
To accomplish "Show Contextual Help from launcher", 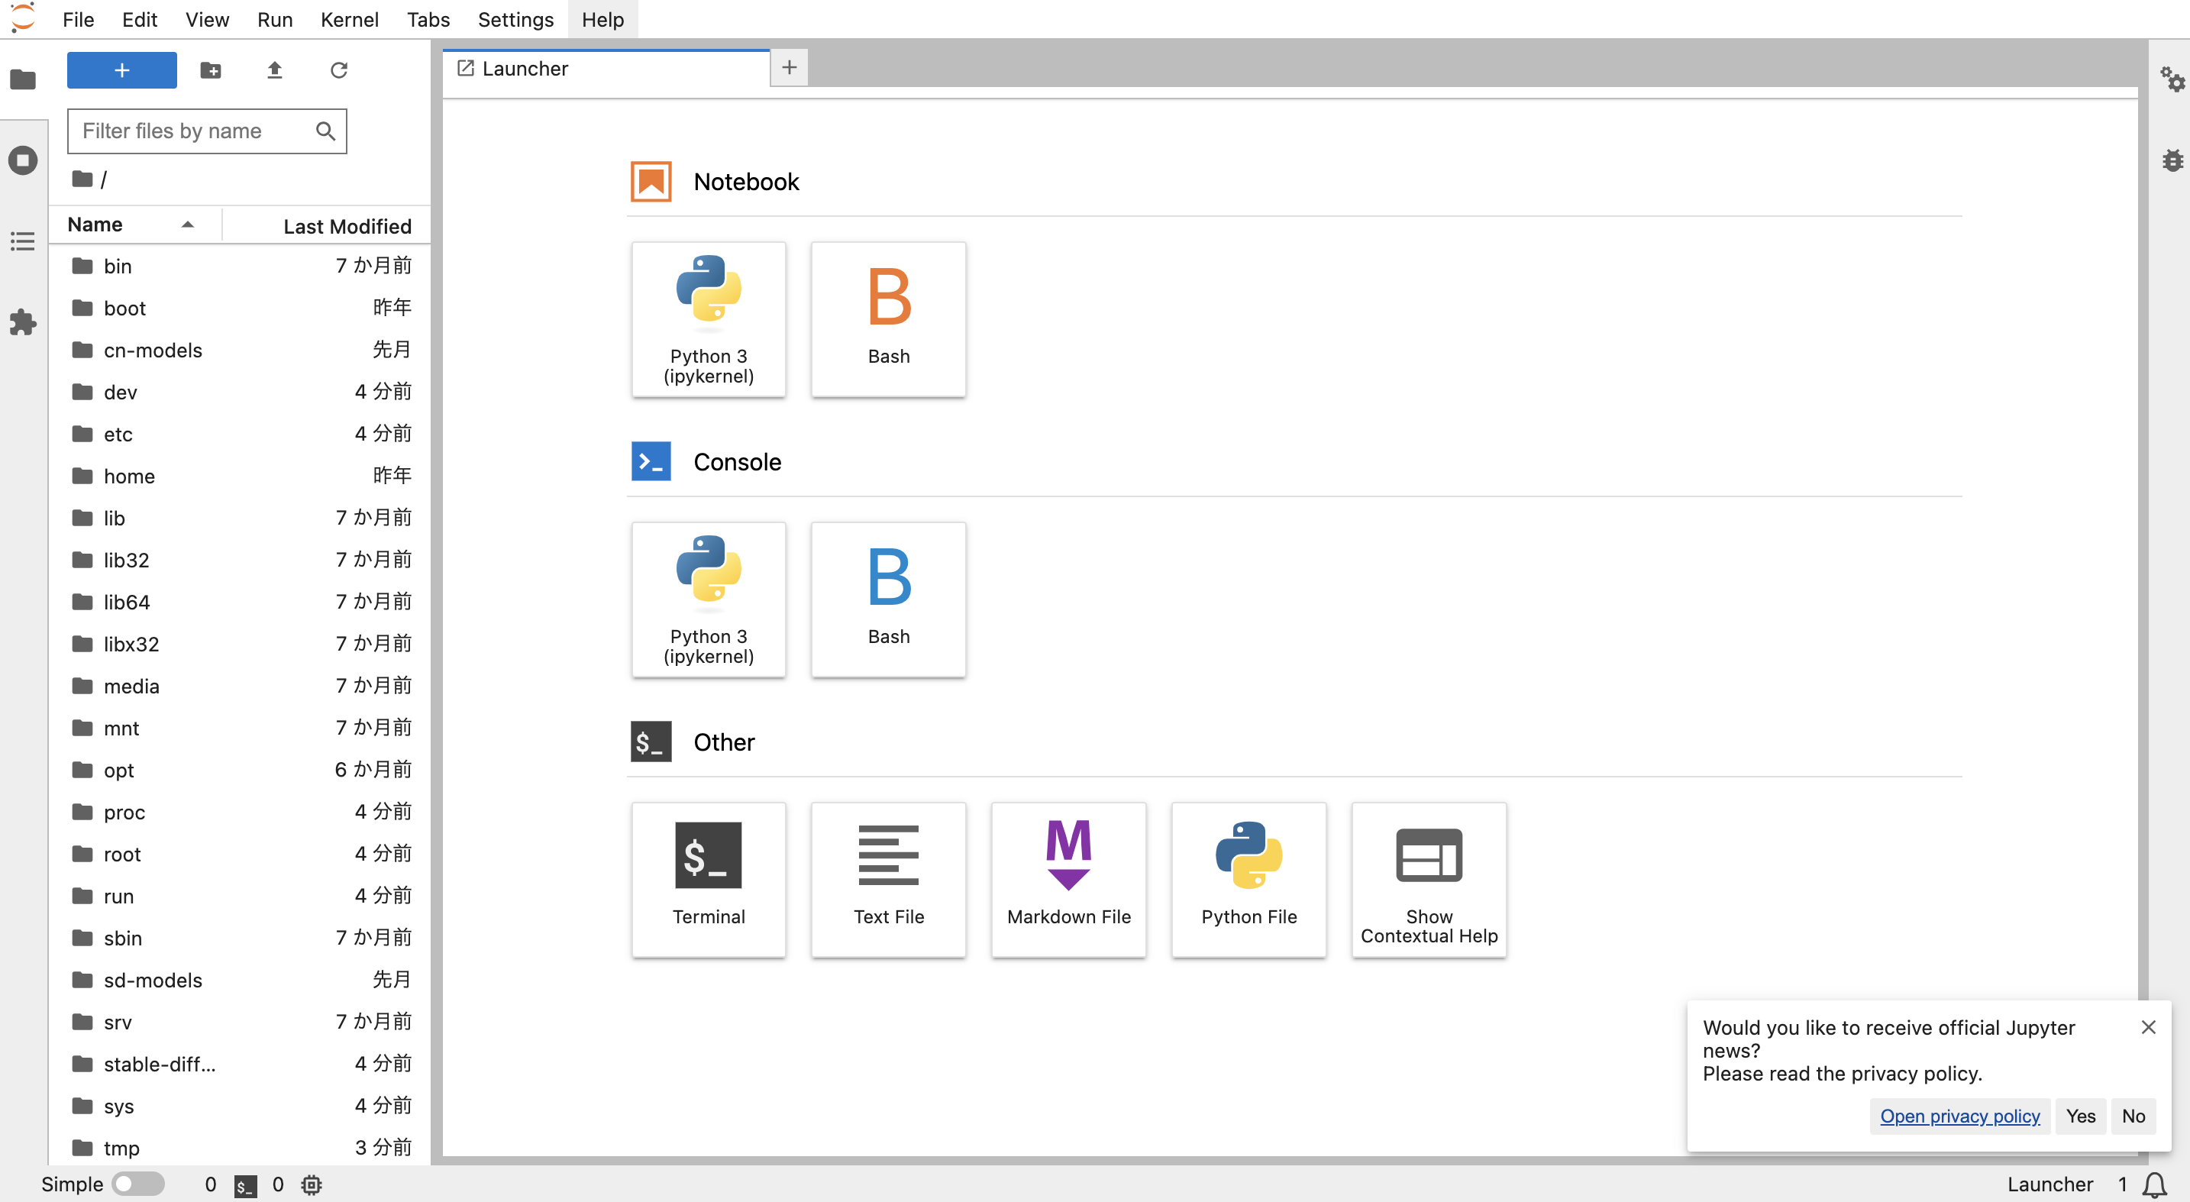I will [1429, 880].
